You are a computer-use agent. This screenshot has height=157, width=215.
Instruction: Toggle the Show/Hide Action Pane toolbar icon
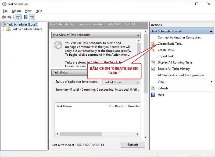point(32,17)
